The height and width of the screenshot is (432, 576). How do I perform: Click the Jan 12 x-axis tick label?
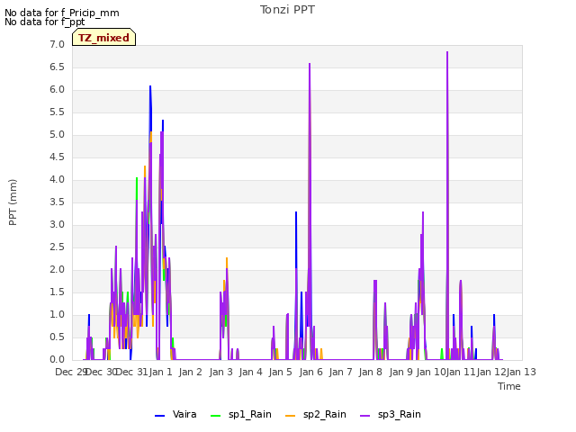pyautogui.click(x=491, y=372)
